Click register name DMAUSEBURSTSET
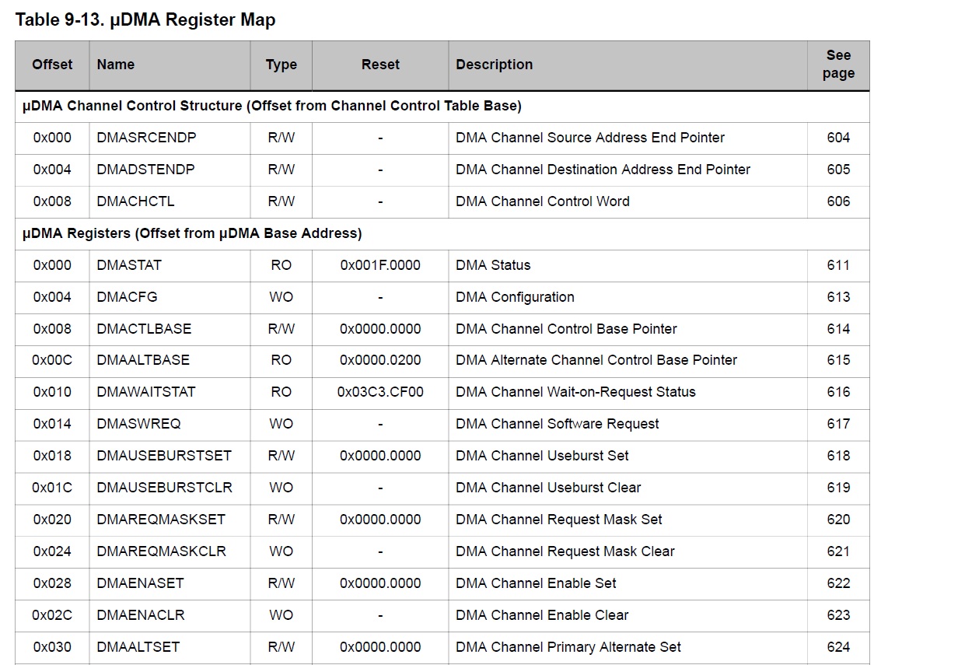Screen dimensions: 965x665 (x=164, y=456)
